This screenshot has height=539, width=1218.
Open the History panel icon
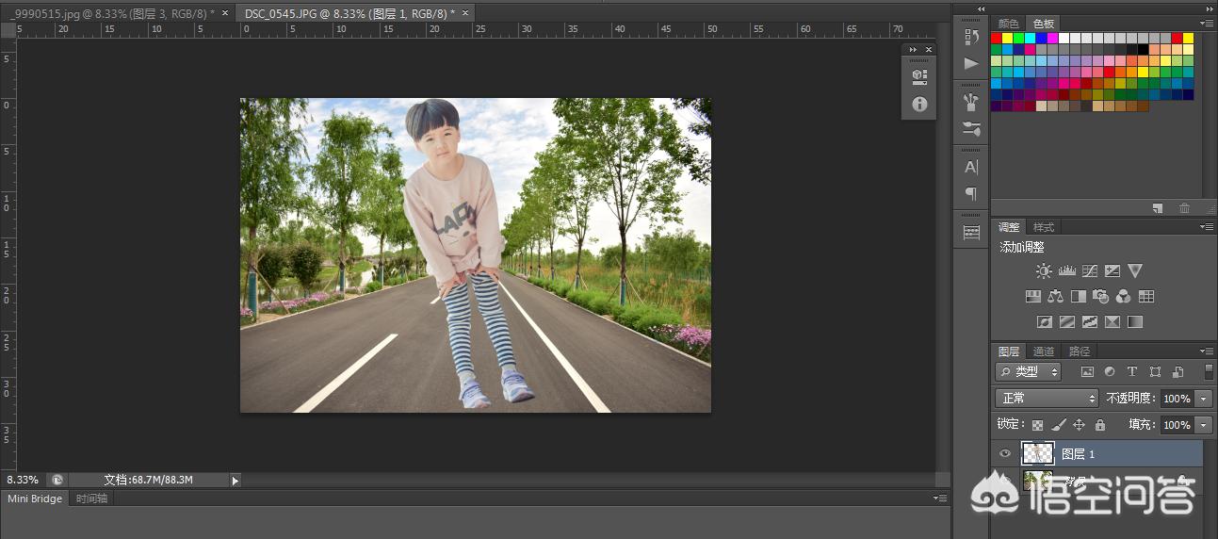971,37
